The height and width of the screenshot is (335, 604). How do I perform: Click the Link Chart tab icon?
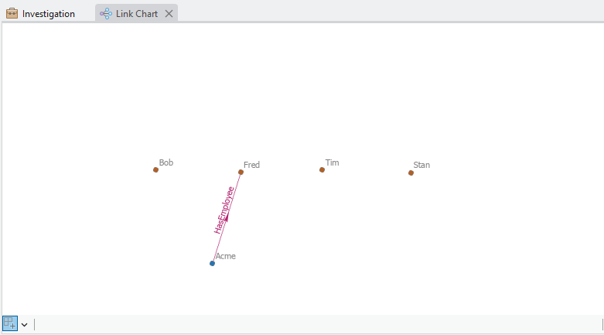click(x=106, y=13)
